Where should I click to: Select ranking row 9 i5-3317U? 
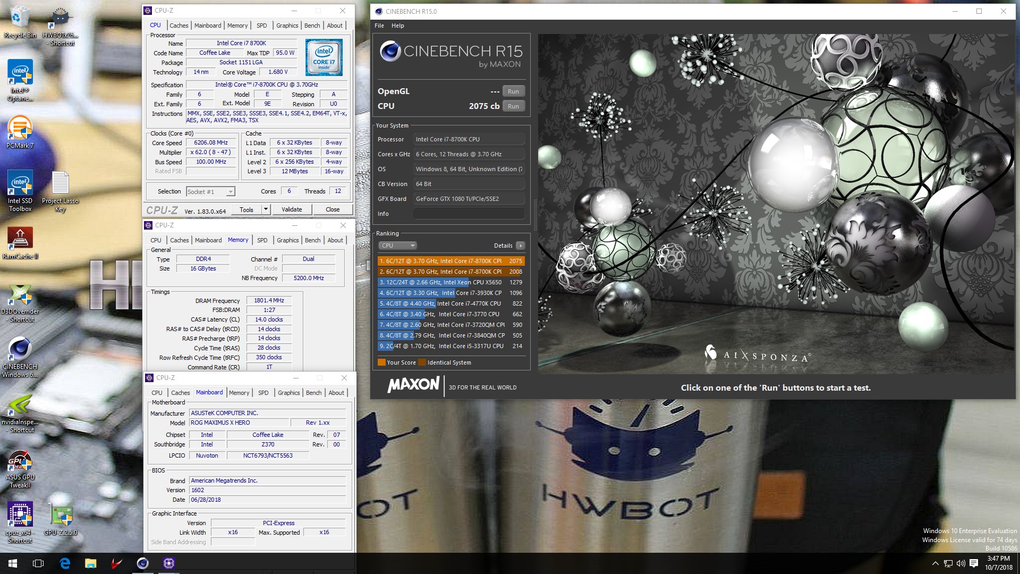[451, 346]
